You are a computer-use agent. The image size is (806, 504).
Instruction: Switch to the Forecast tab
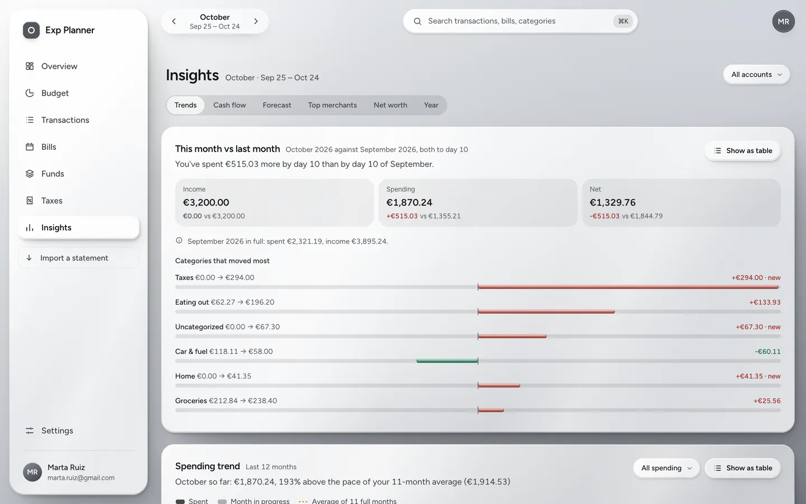point(277,105)
